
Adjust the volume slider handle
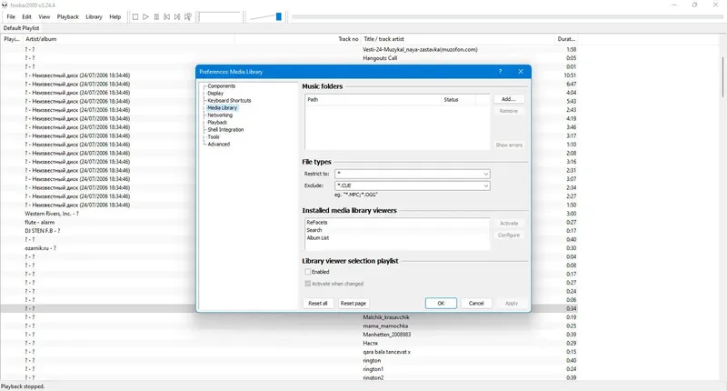279,16
